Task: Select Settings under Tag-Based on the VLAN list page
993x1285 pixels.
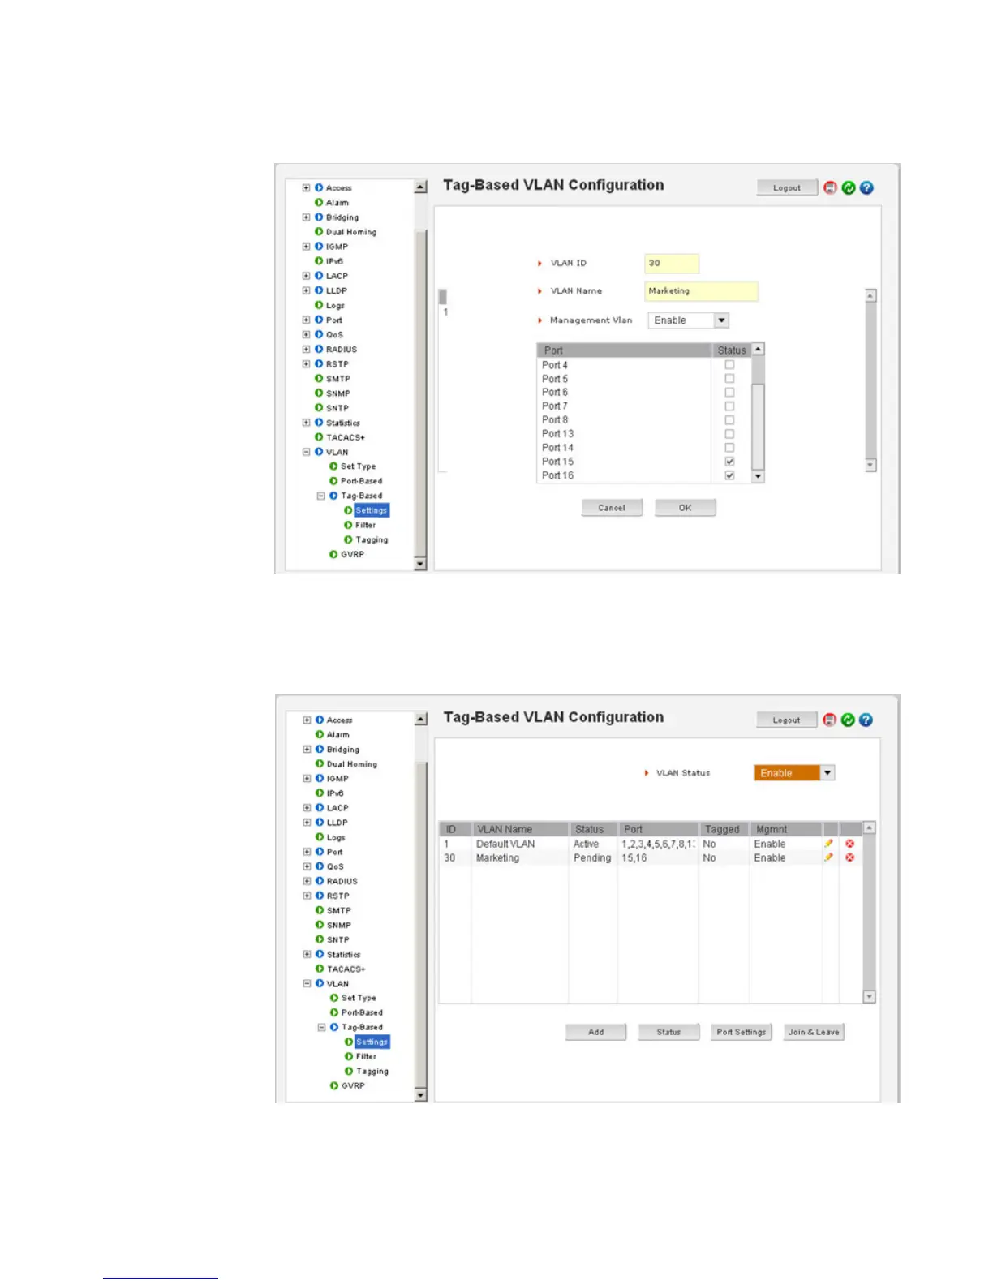Action: [372, 1042]
